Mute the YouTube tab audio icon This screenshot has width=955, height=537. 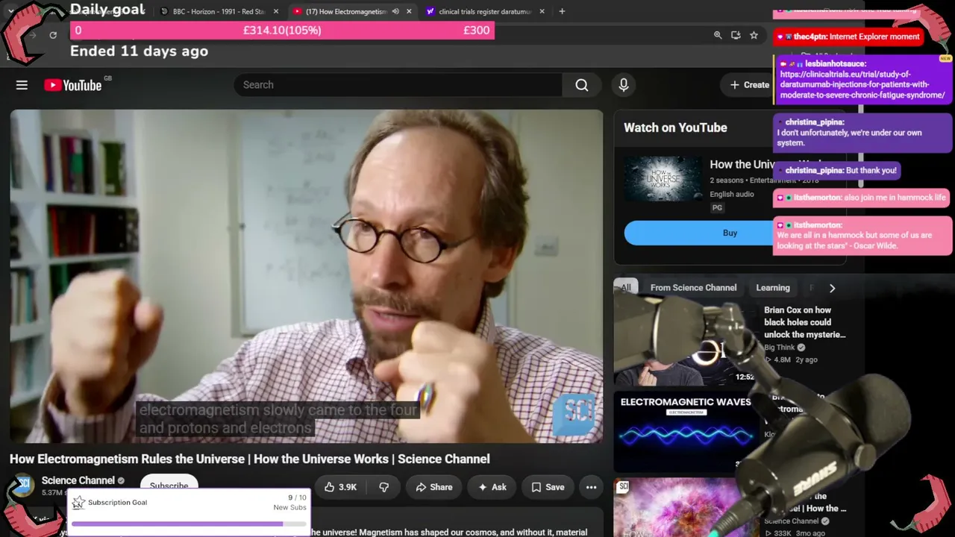tap(395, 11)
